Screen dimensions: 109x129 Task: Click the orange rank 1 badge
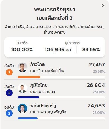pos(9,72)
